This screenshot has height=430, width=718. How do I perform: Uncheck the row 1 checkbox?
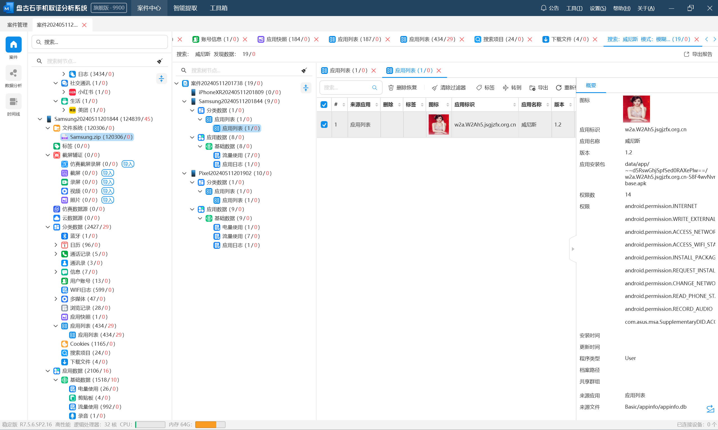[324, 125]
